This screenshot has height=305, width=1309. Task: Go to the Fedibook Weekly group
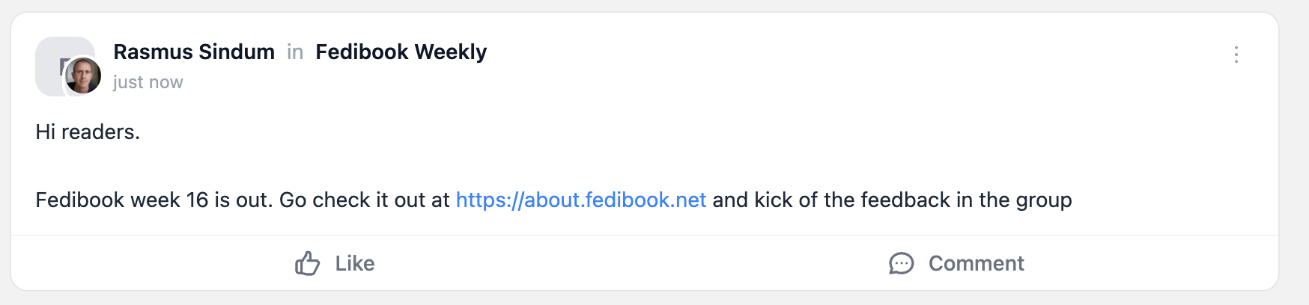coord(401,52)
